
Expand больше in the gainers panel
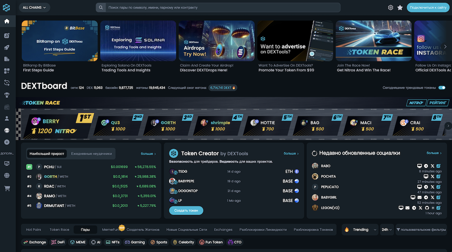coord(148,154)
